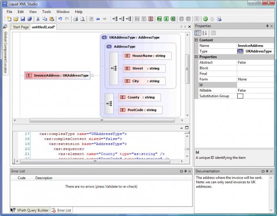The height and width of the screenshot is (216, 277).
Task: Collapse the Properties category section
Action: [197, 57]
